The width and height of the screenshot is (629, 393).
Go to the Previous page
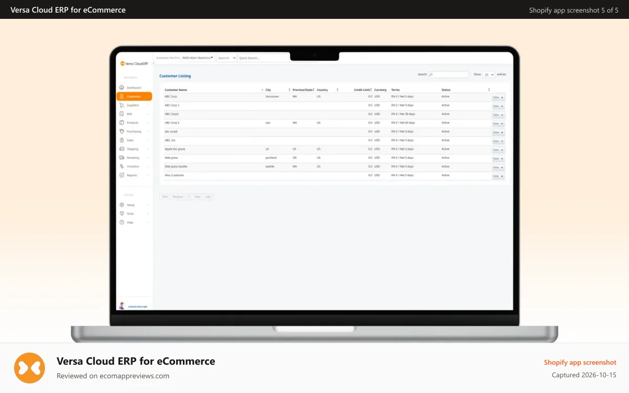click(x=178, y=196)
